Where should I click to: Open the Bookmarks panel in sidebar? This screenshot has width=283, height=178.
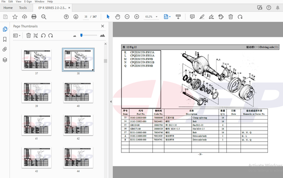pyautogui.click(x=5, y=39)
